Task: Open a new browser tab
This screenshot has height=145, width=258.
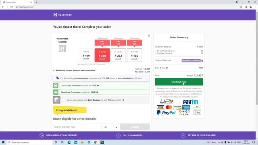Action: 36,2
